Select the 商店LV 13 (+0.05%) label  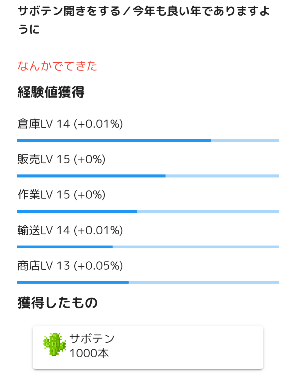click(x=70, y=266)
